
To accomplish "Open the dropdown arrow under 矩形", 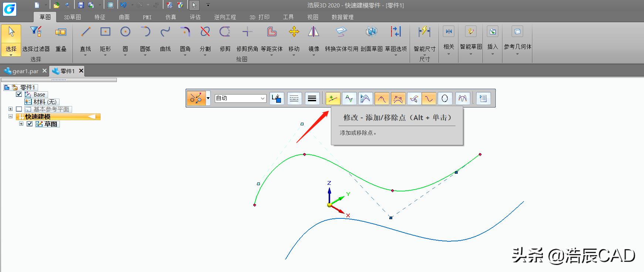I will pyautogui.click(x=105, y=55).
